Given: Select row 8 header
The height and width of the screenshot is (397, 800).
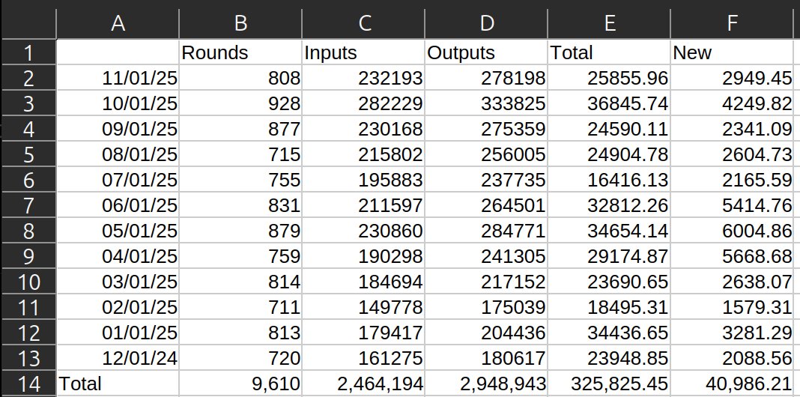Looking at the screenshot, I should [28, 231].
